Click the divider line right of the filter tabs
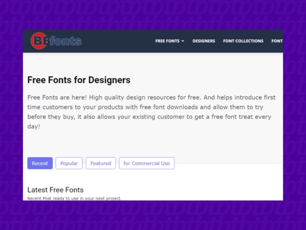 pyautogui.click(x=227, y=163)
